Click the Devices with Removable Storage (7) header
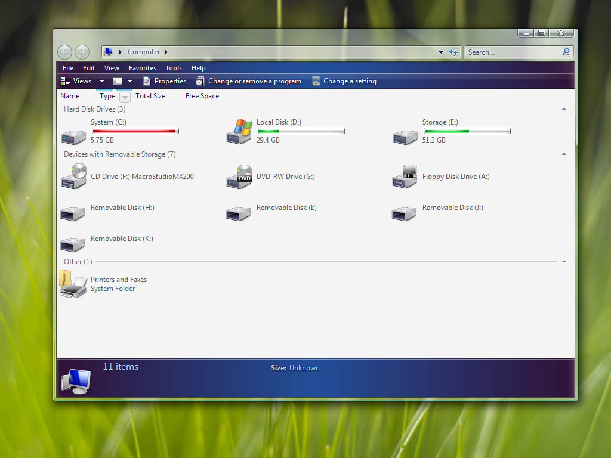Image resolution: width=611 pixels, height=458 pixels. [x=119, y=154]
